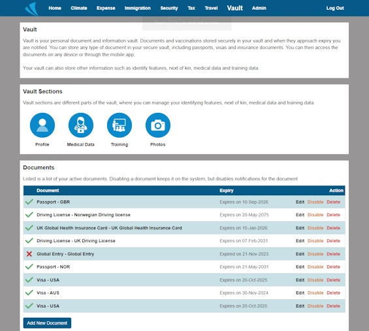Go to the Expense menu
This screenshot has width=369, height=331.
106,8
